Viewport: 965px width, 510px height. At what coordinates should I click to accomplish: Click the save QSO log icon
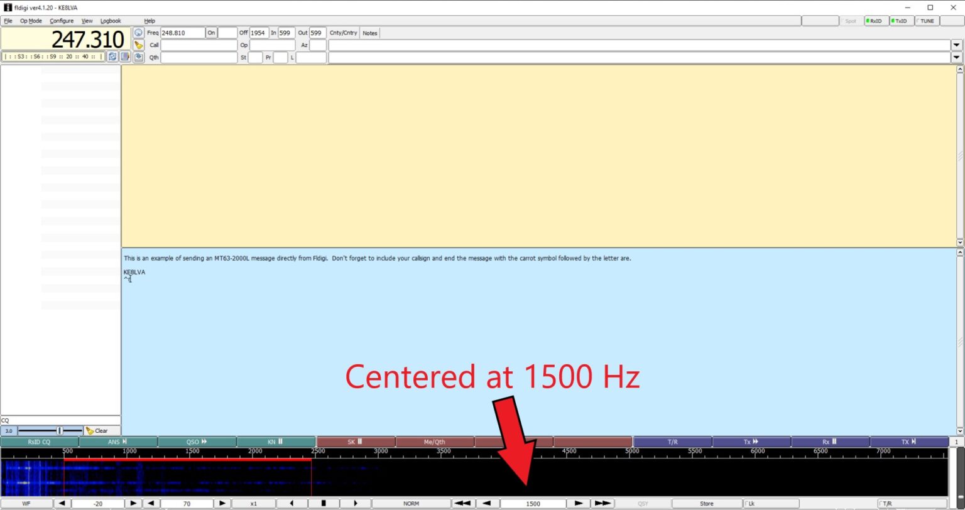139,57
